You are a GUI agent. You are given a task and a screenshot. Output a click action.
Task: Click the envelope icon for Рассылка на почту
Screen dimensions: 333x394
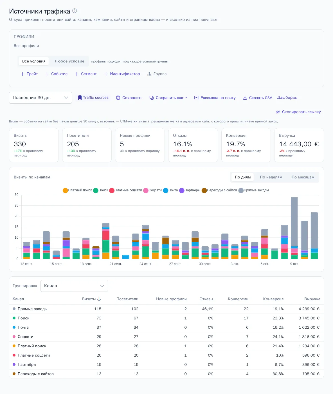coord(196,98)
